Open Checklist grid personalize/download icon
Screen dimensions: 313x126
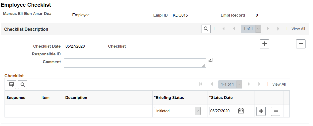pyautogui.click(x=11, y=85)
